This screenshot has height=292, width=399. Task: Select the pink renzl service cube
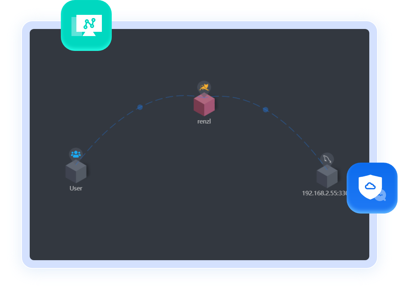point(204,105)
